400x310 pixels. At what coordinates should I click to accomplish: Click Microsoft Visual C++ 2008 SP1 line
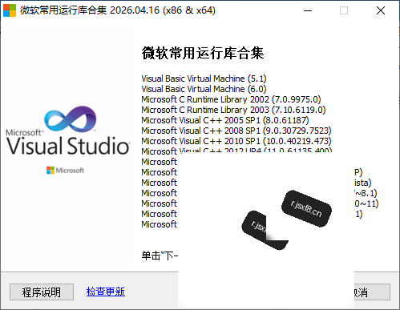point(236,131)
